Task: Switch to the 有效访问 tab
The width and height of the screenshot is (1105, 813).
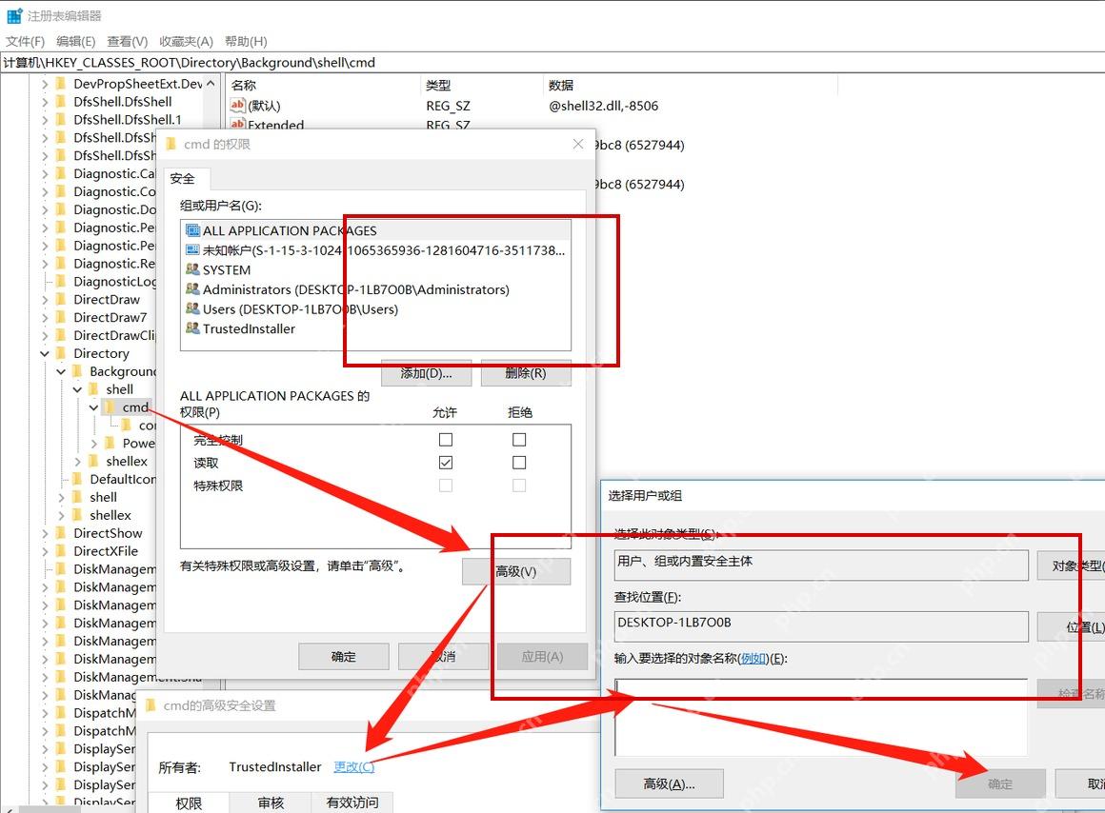Action: 352,803
